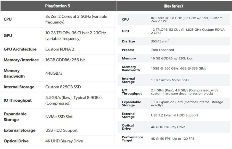
Task: Click the '1 TB Custom NVME SSD' cell
Action: 170,80
